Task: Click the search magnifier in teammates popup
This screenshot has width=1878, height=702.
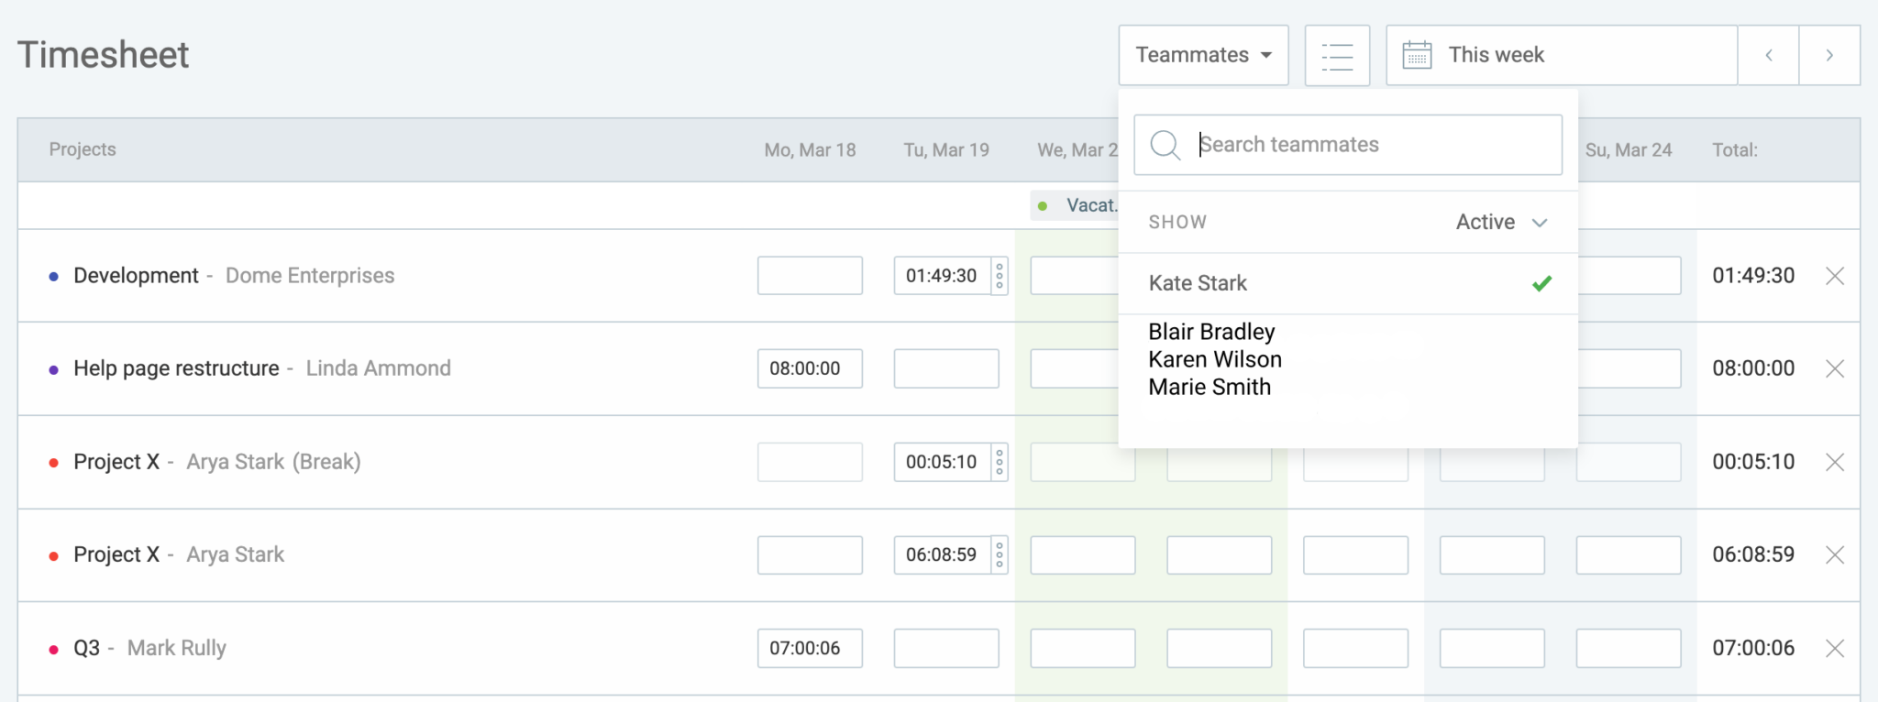Action: (x=1165, y=145)
